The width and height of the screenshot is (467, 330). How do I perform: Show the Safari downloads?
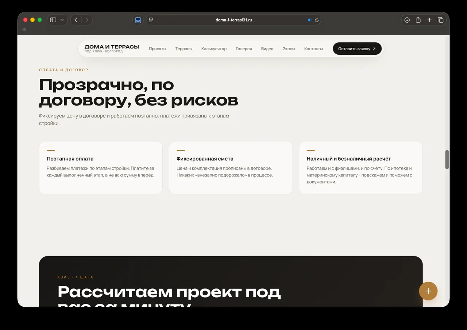coord(407,20)
